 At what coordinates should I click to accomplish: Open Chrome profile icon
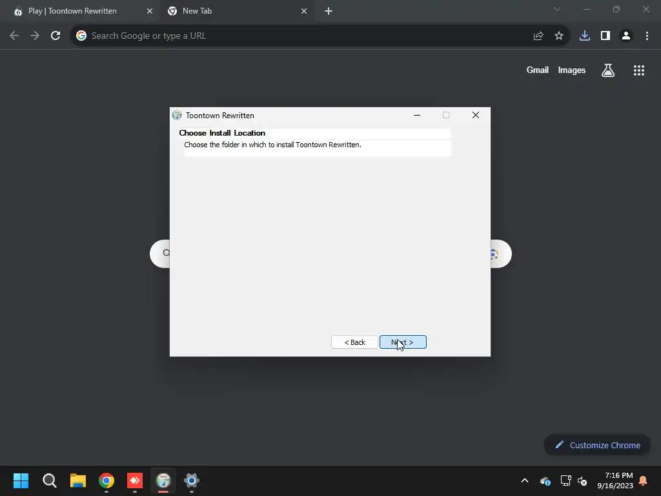626,36
